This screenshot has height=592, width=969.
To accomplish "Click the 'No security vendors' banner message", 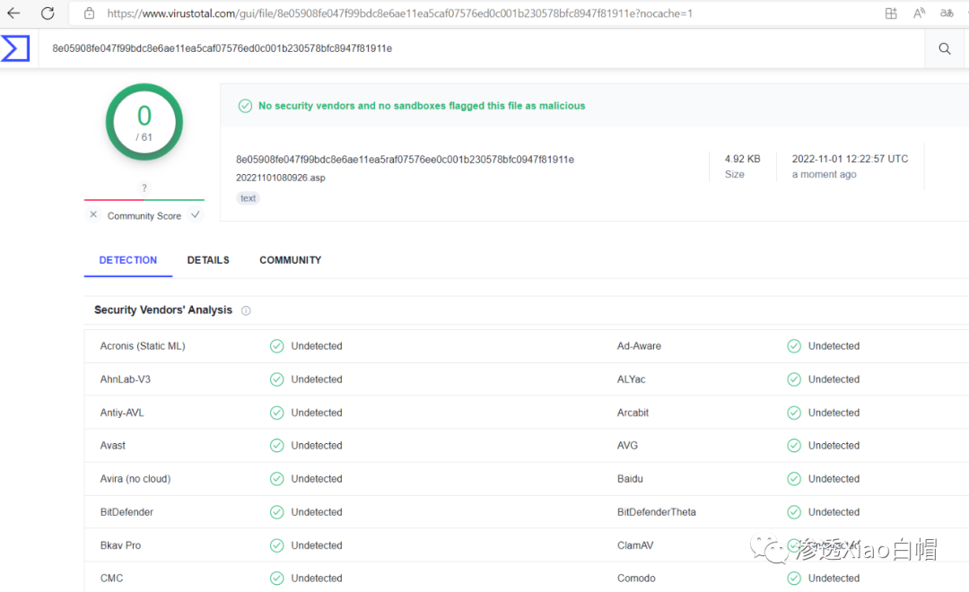I will point(422,106).
